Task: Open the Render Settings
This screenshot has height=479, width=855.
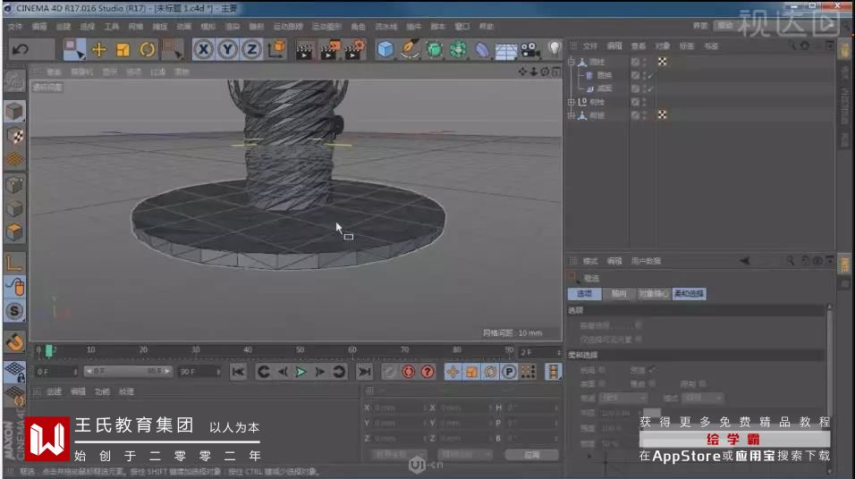Action: [x=355, y=49]
